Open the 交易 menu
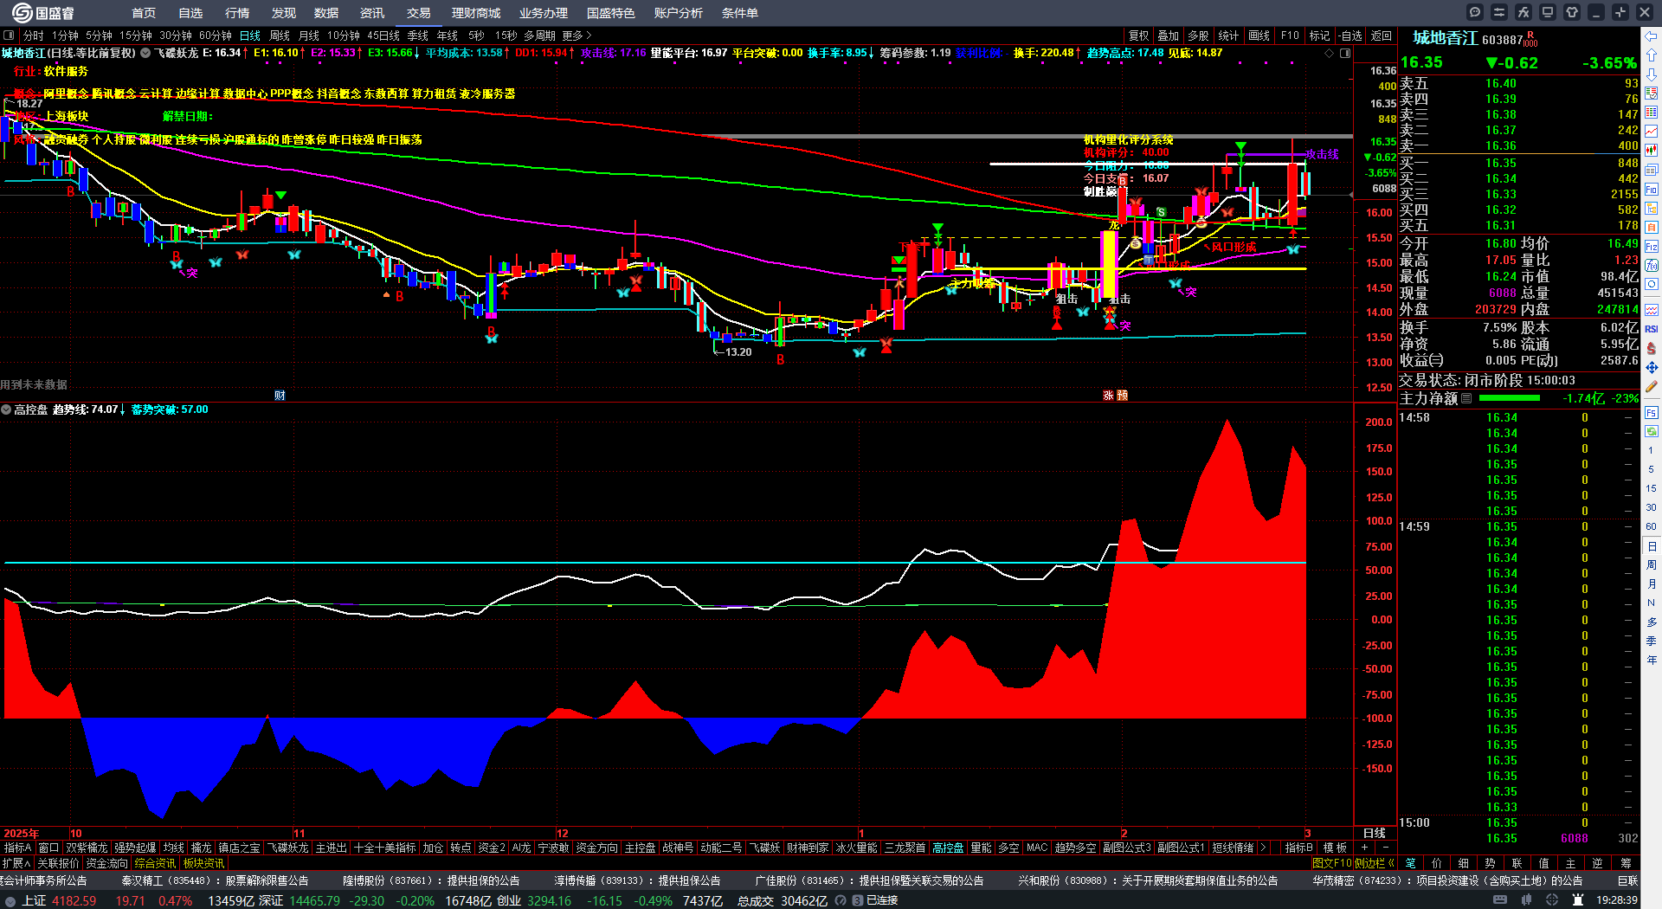The width and height of the screenshot is (1662, 909). pyautogui.click(x=419, y=13)
